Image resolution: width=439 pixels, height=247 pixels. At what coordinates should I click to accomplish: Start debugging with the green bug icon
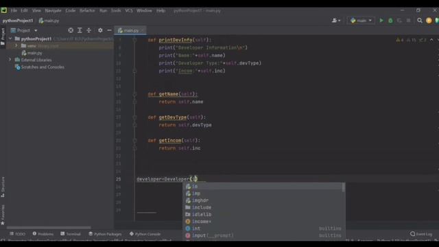coord(390,21)
